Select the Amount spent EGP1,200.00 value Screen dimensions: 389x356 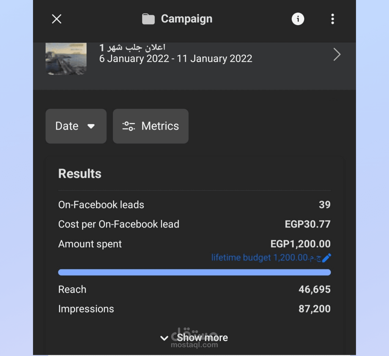(300, 244)
